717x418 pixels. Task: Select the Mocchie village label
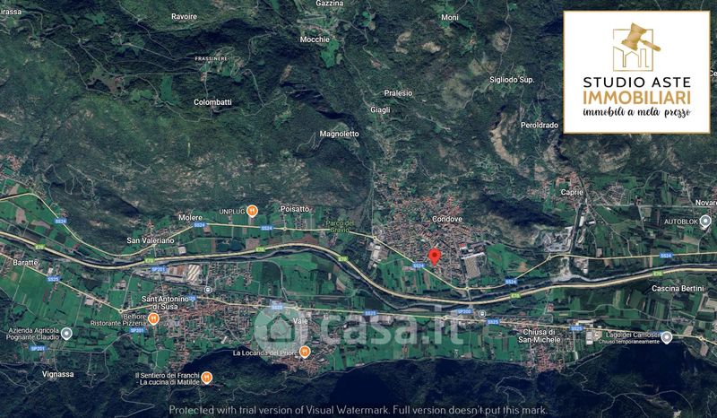(x=315, y=39)
